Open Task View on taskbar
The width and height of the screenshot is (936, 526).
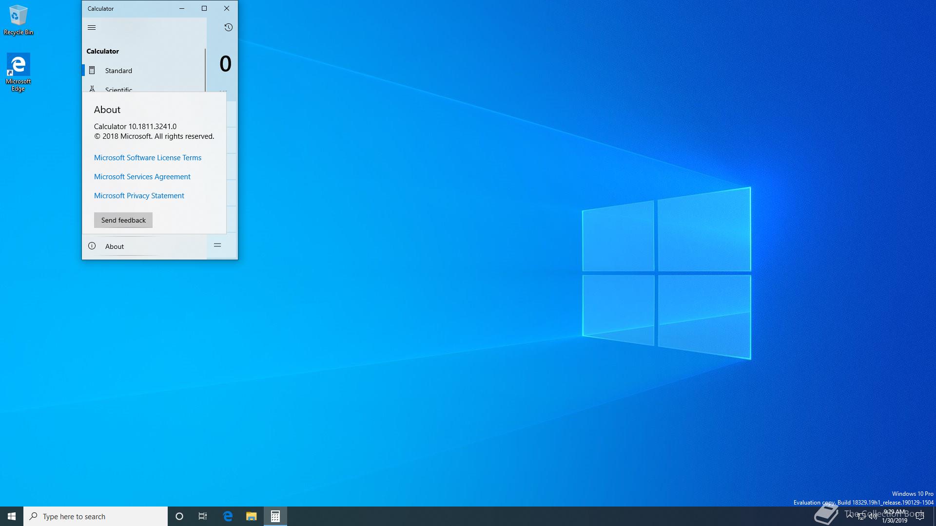(203, 516)
